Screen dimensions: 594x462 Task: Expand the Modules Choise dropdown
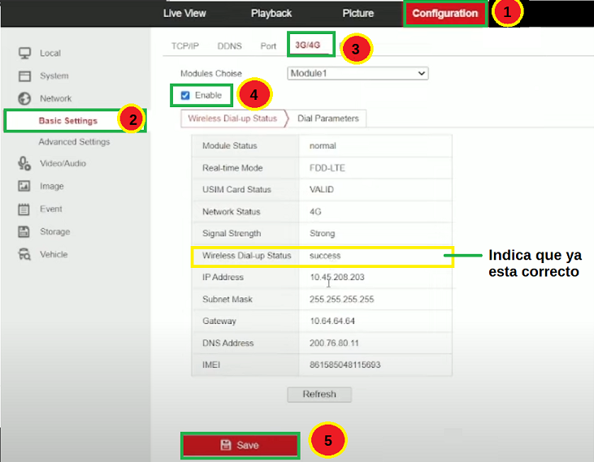pyautogui.click(x=358, y=73)
